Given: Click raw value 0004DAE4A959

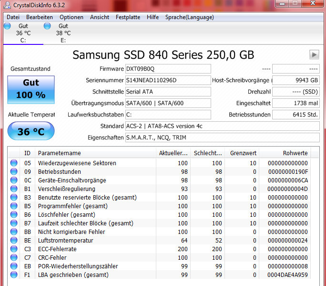Looking at the screenshot, I should tap(287, 275).
